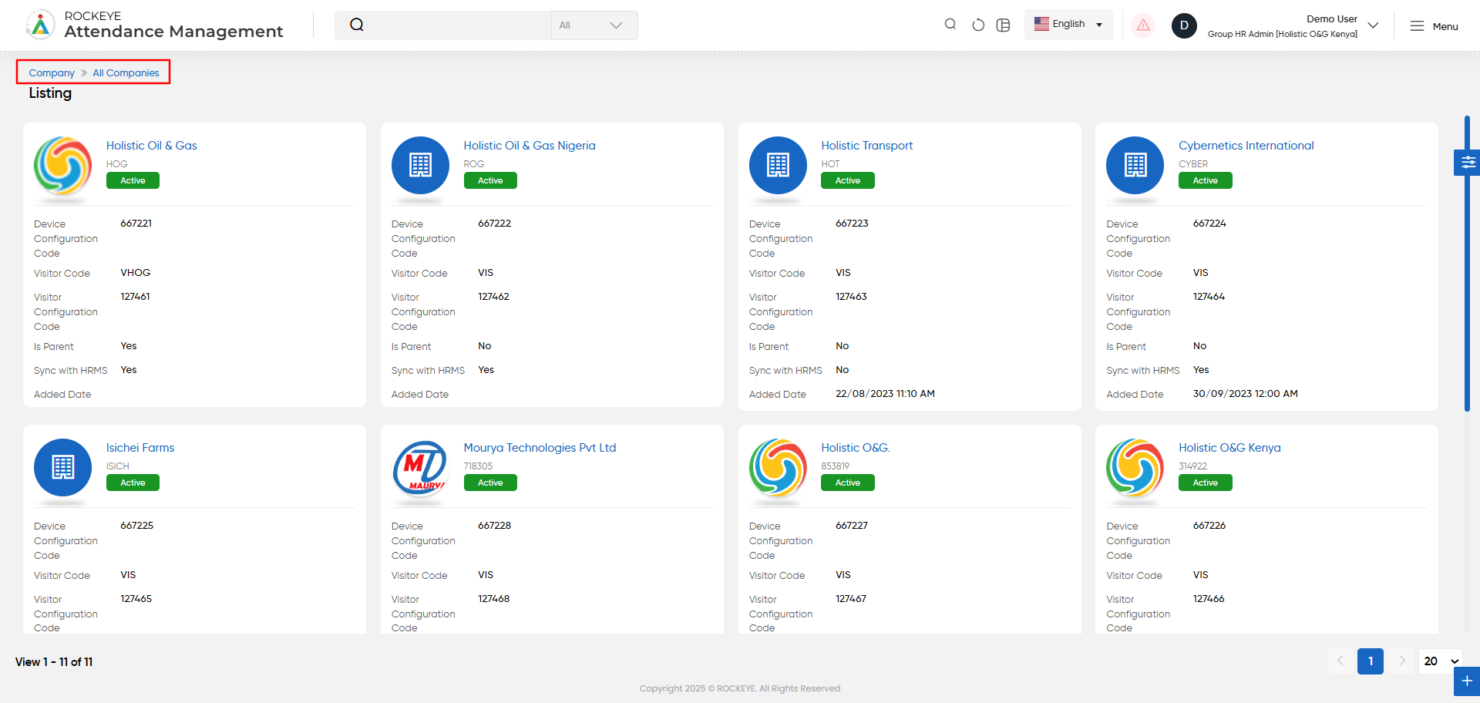Click Cybernetics International building icon
The image size is (1480, 703).
coord(1135,165)
